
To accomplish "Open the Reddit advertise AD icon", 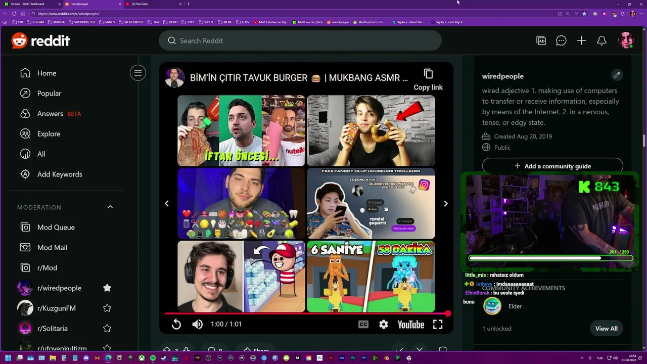I will [541, 41].
